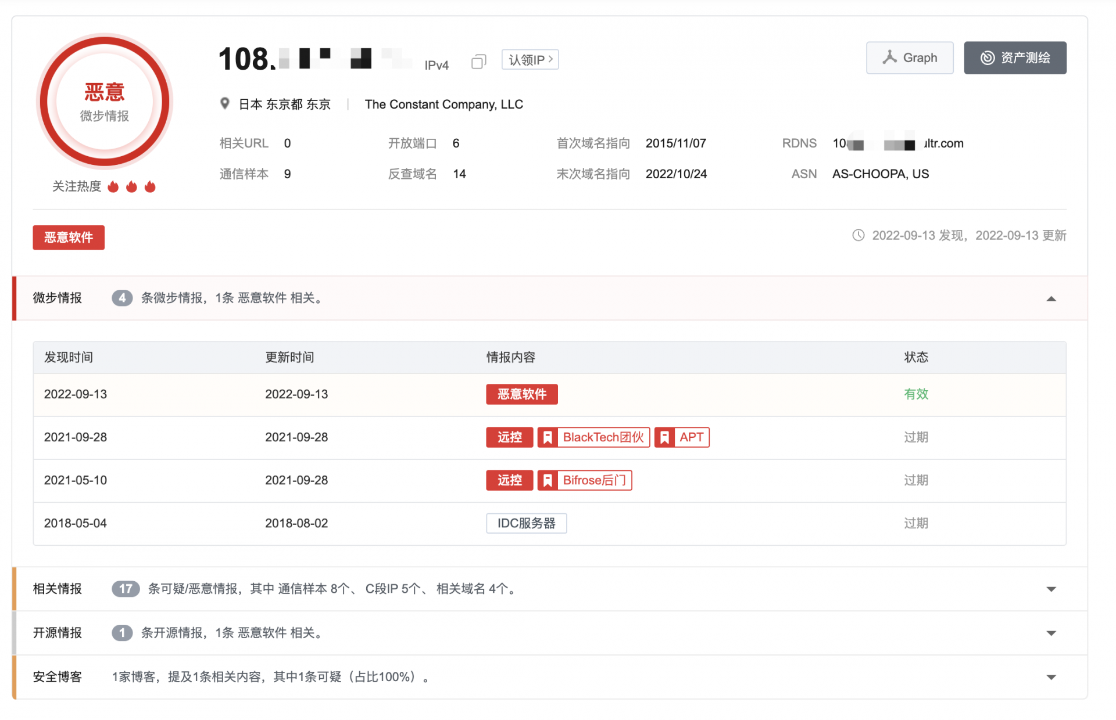Click the 恶意软件 tag in the 2022-09-13 row
1116x720 pixels.
point(522,394)
